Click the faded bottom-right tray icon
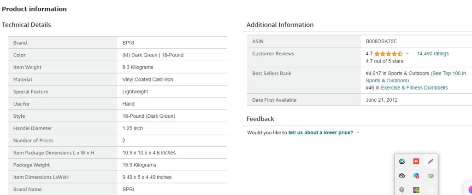 (431, 190)
